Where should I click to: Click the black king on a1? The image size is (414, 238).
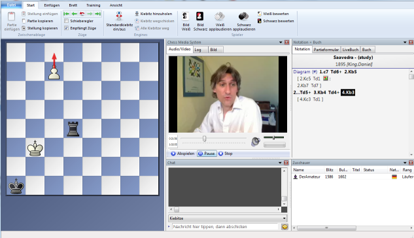pyautogui.click(x=16, y=186)
